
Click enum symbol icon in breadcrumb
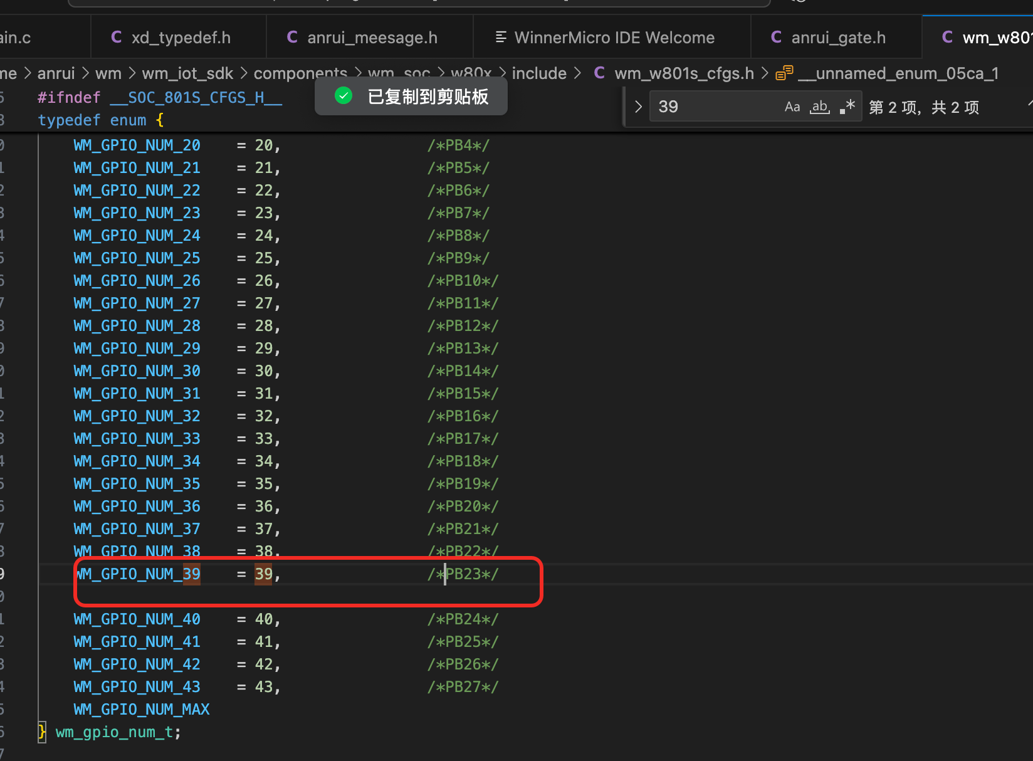(784, 73)
